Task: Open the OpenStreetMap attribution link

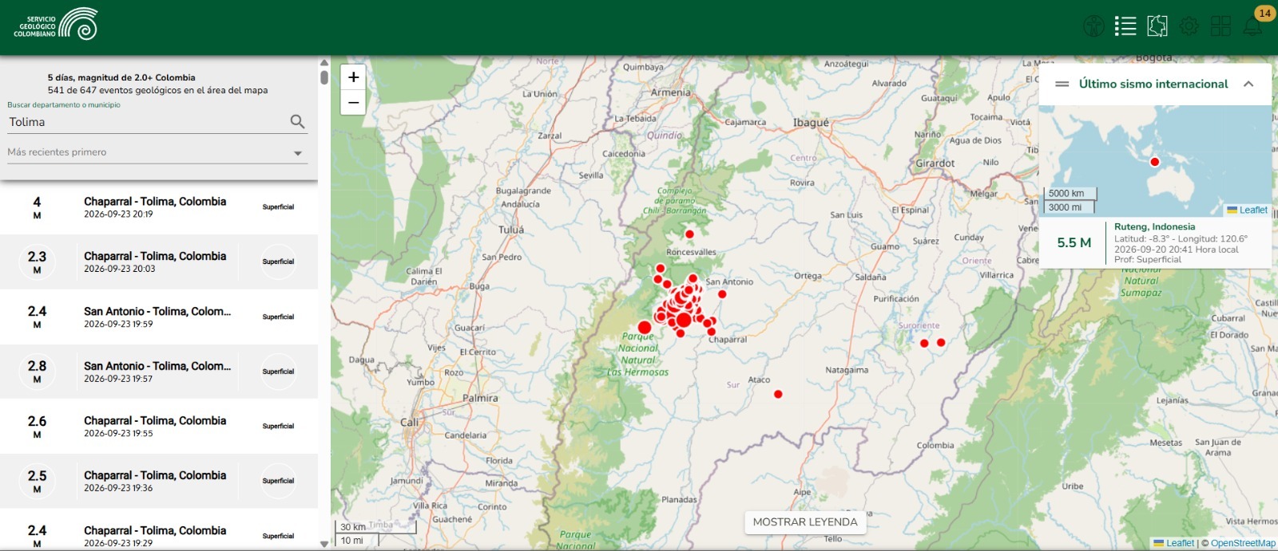Action: 1243,543
